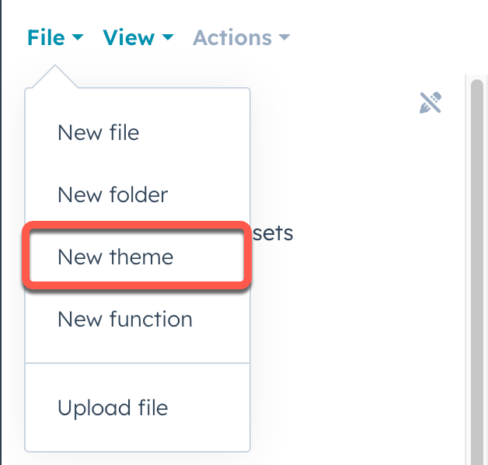
Task: Click the crossed-out pin icon
Action: [430, 103]
